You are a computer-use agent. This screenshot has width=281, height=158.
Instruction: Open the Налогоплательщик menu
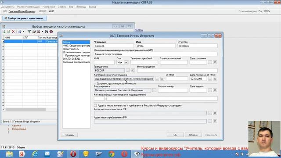click(29, 7)
